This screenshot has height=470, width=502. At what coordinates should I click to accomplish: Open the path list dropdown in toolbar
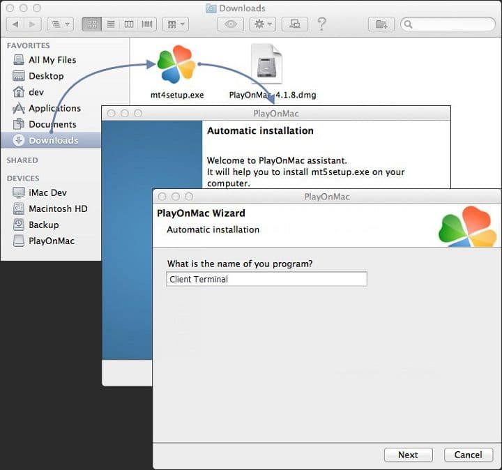pos(60,24)
